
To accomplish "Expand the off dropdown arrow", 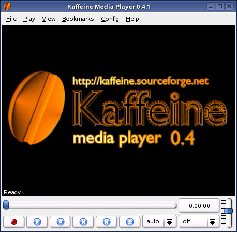I will coord(212,222).
